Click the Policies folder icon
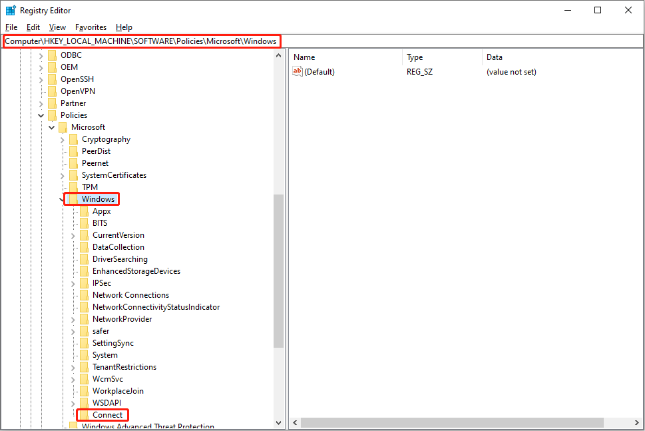 point(52,115)
